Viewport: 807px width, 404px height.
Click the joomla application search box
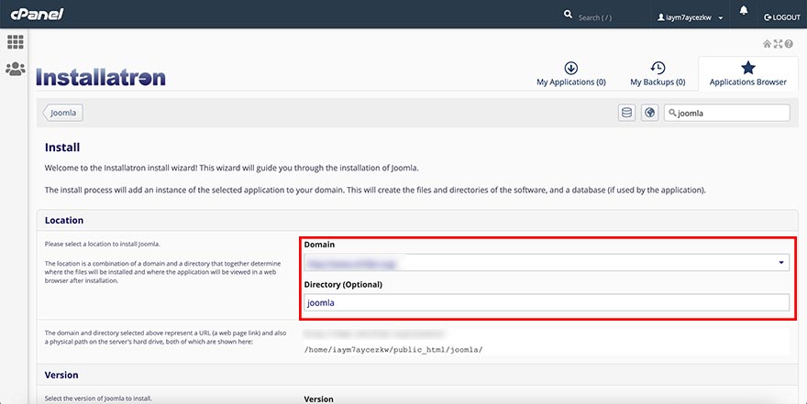point(726,113)
